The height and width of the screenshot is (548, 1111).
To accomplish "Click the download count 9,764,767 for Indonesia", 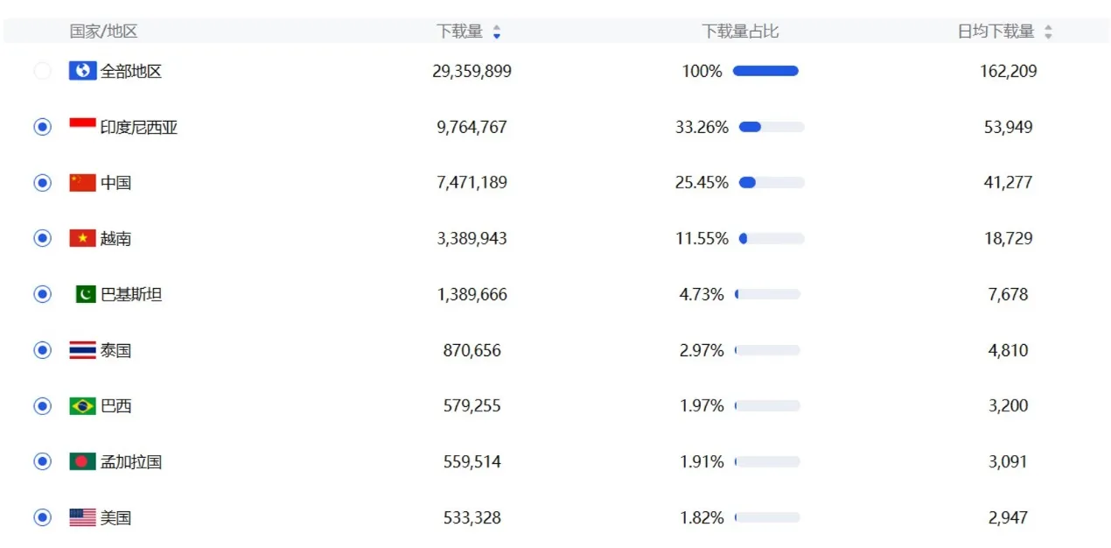I will (472, 126).
